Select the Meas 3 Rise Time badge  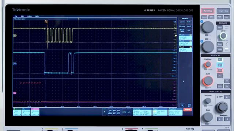(185, 49)
